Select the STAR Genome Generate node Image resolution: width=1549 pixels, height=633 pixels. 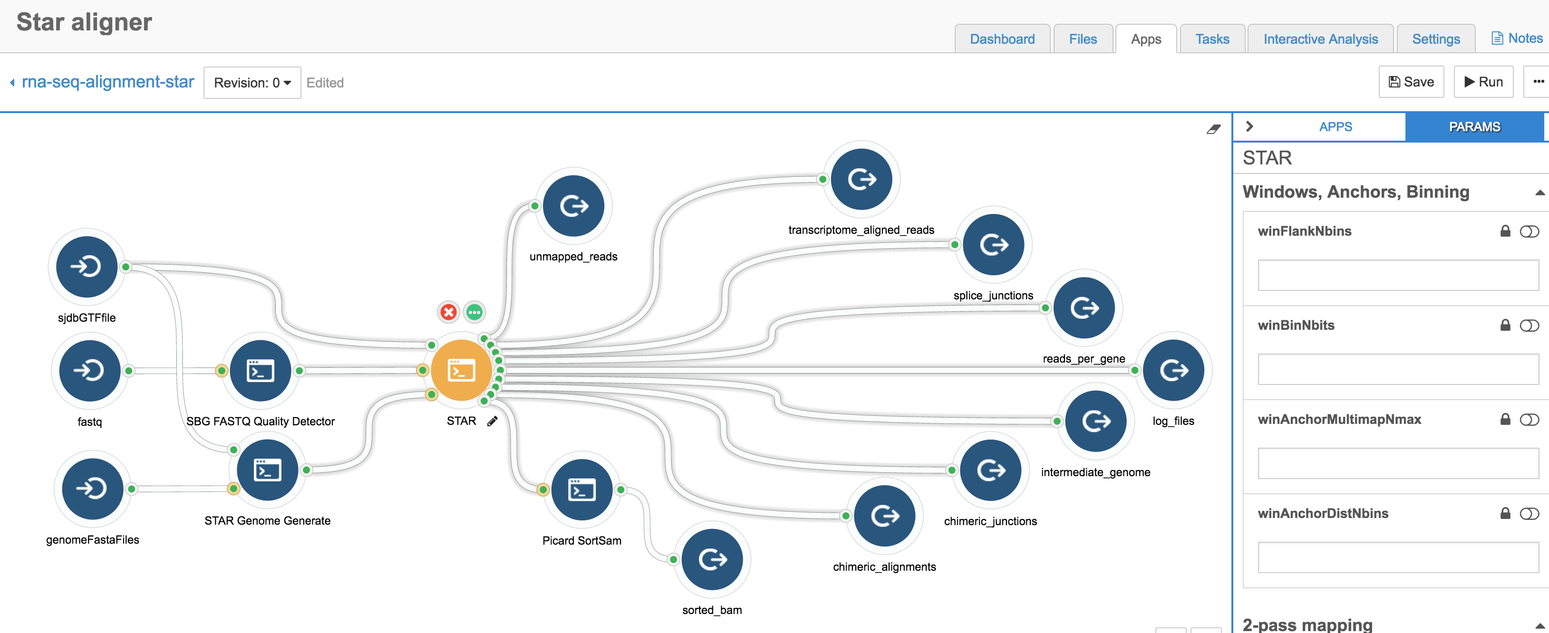tap(268, 470)
